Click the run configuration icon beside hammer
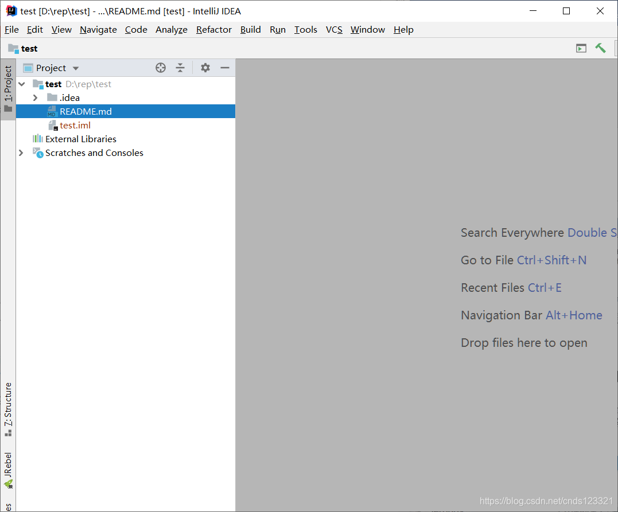 581,48
